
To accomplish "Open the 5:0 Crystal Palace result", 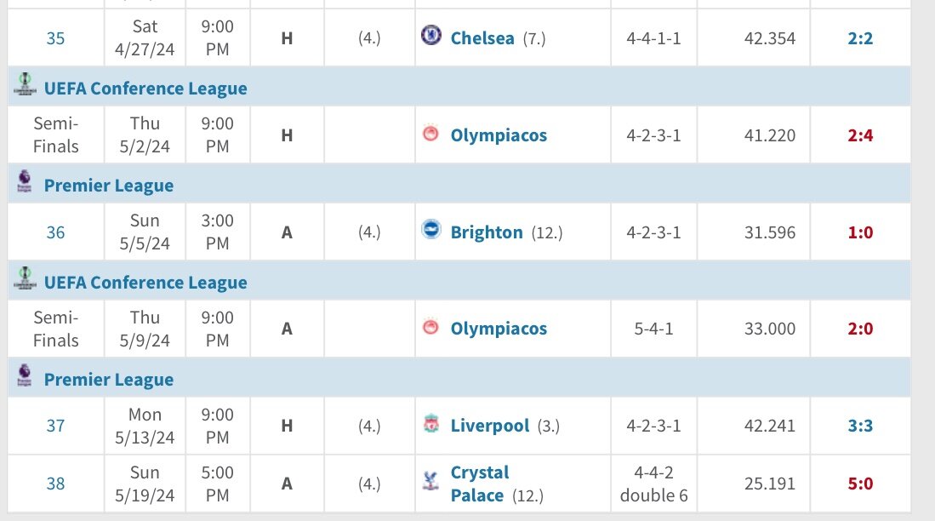I will coord(860,484).
